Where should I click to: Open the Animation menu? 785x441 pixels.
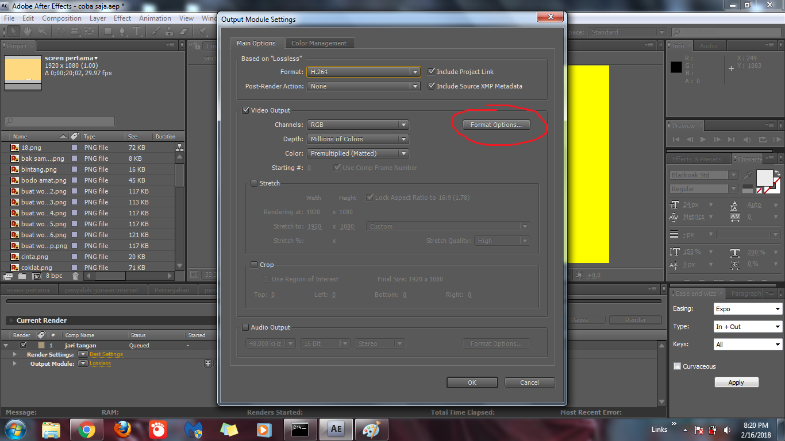pos(155,18)
